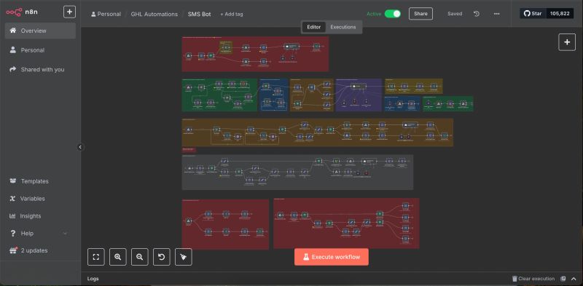583x286 pixels.
Task: Click the 105,822 star count
Action: pos(560,14)
